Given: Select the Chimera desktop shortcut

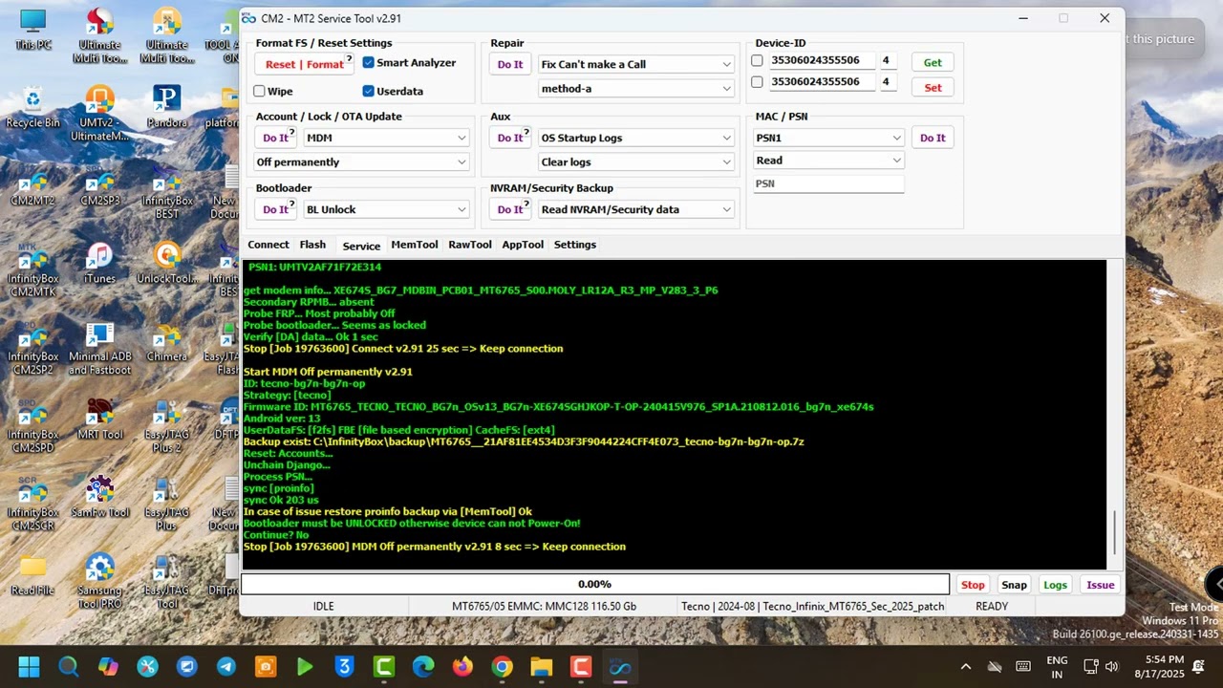Looking at the screenshot, I should pos(166,342).
